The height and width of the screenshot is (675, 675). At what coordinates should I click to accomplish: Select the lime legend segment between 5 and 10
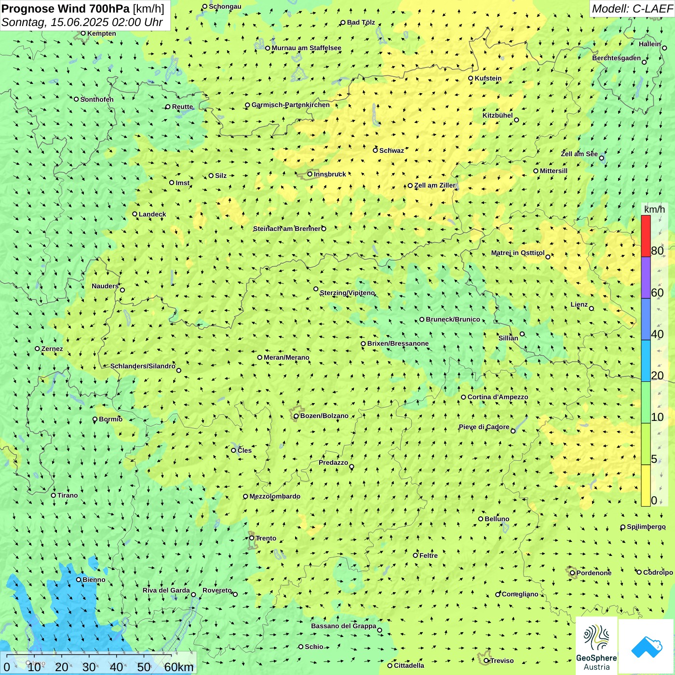tap(646, 444)
